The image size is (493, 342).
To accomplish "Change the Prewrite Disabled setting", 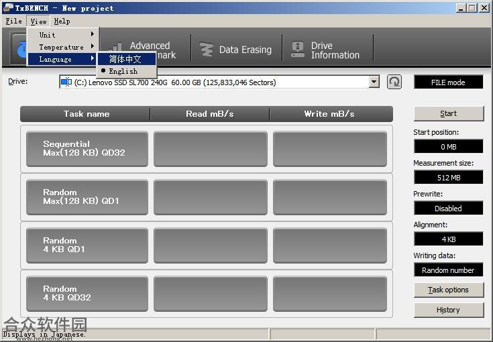I will (x=448, y=208).
